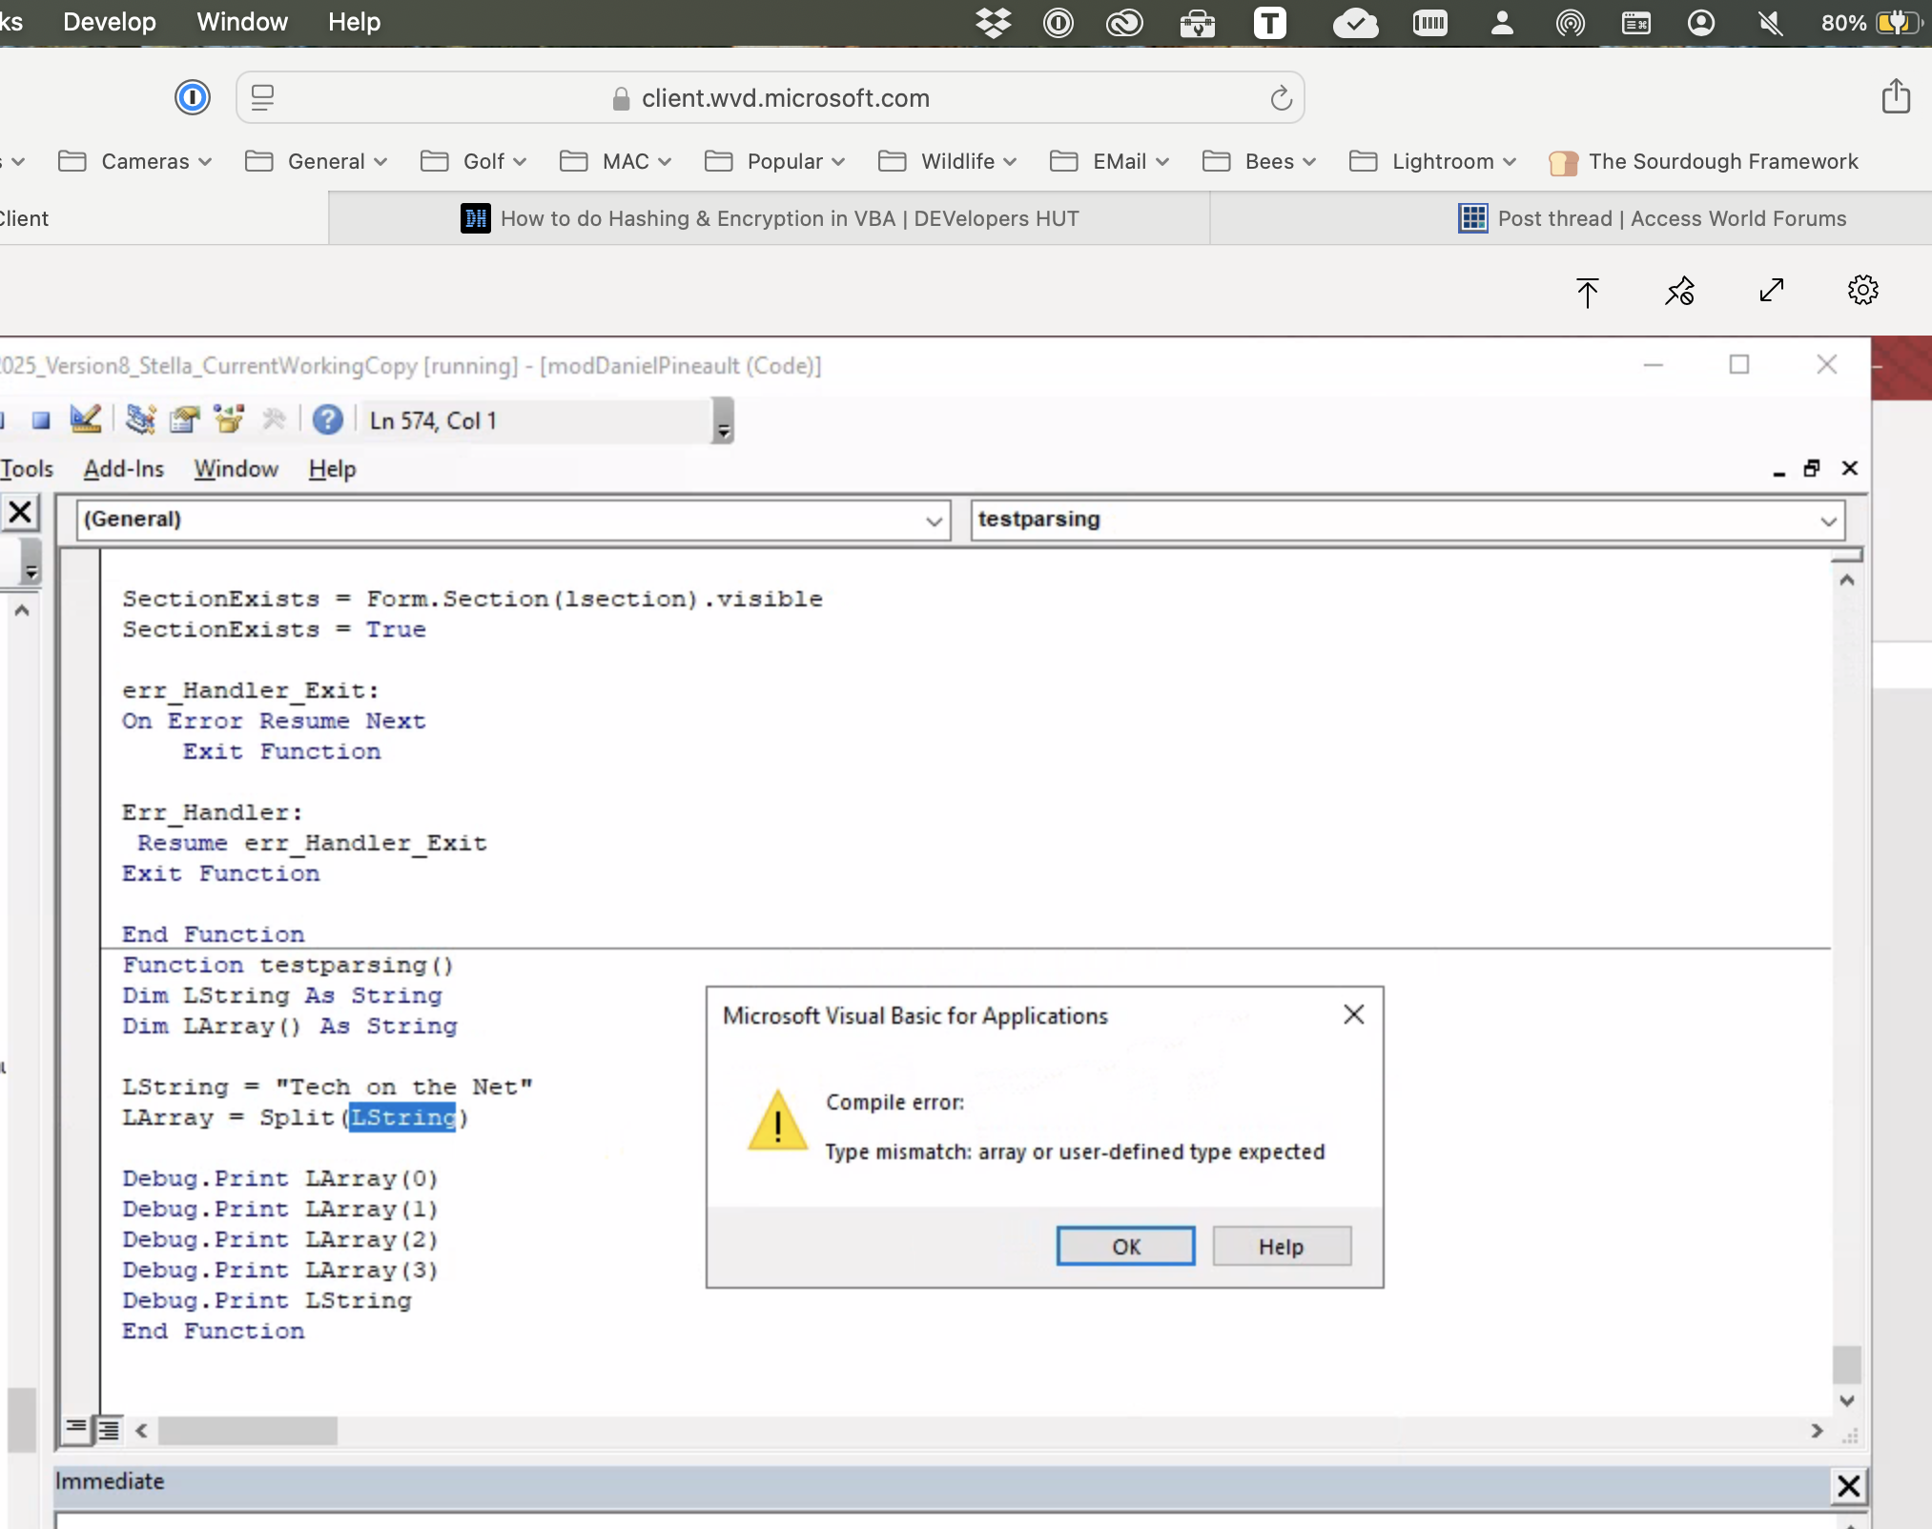The image size is (1932, 1529).
Task: Expand the Golf bookmarks folder
Action: (473, 161)
